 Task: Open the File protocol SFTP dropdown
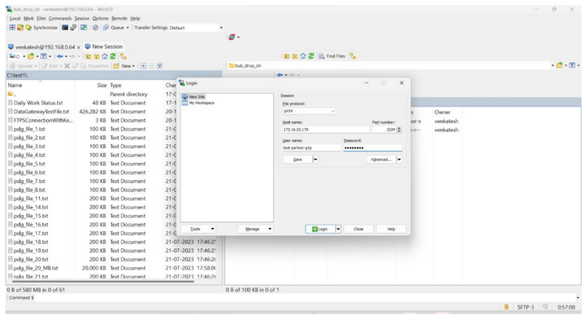[309, 111]
